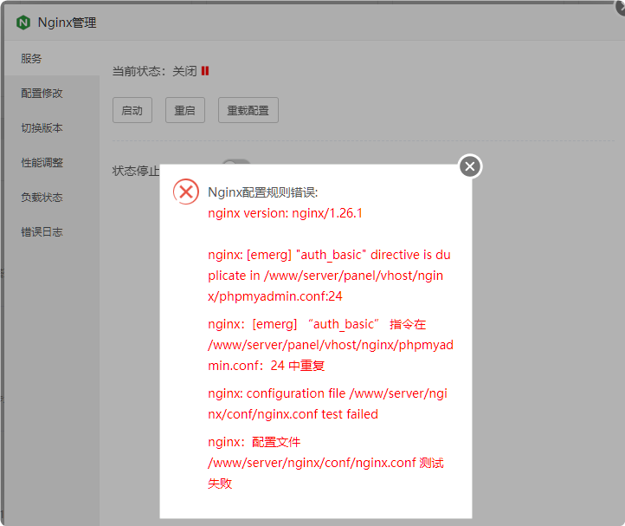Image resolution: width=625 pixels, height=526 pixels.
Task: Click the 当前状态: 关闭 text
Action: click(x=154, y=71)
